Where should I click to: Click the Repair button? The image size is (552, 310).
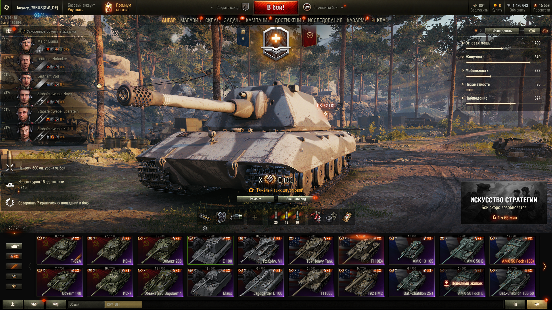click(x=255, y=199)
